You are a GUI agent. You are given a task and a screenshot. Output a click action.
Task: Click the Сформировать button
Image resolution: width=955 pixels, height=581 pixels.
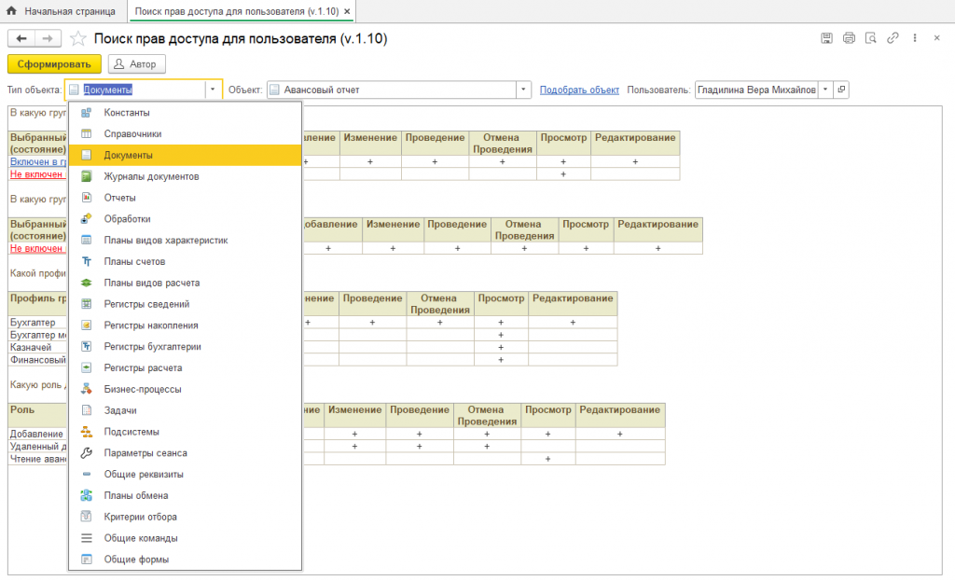point(54,64)
